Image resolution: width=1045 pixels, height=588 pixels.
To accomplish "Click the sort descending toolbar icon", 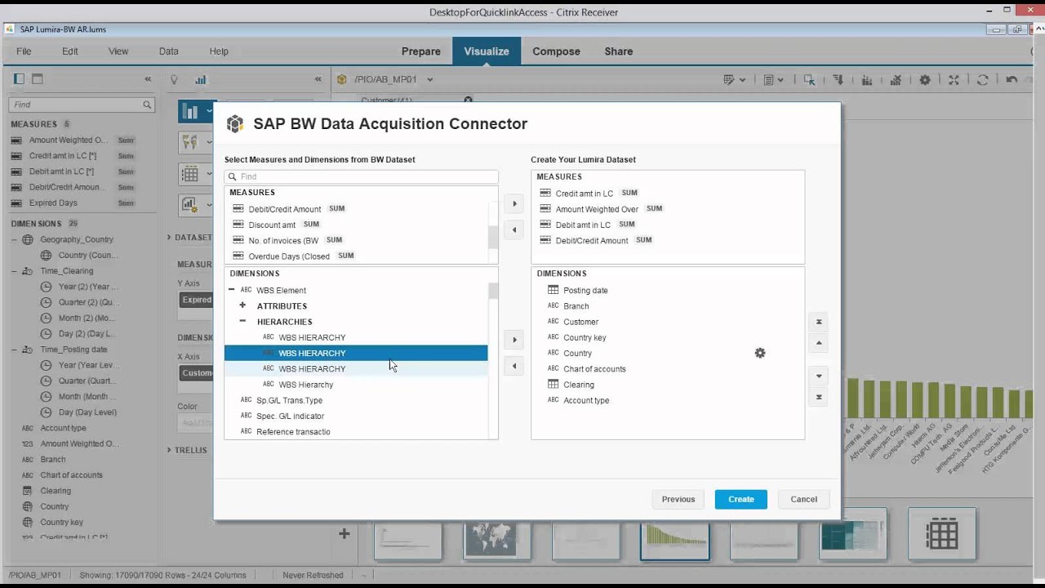I will [x=838, y=80].
